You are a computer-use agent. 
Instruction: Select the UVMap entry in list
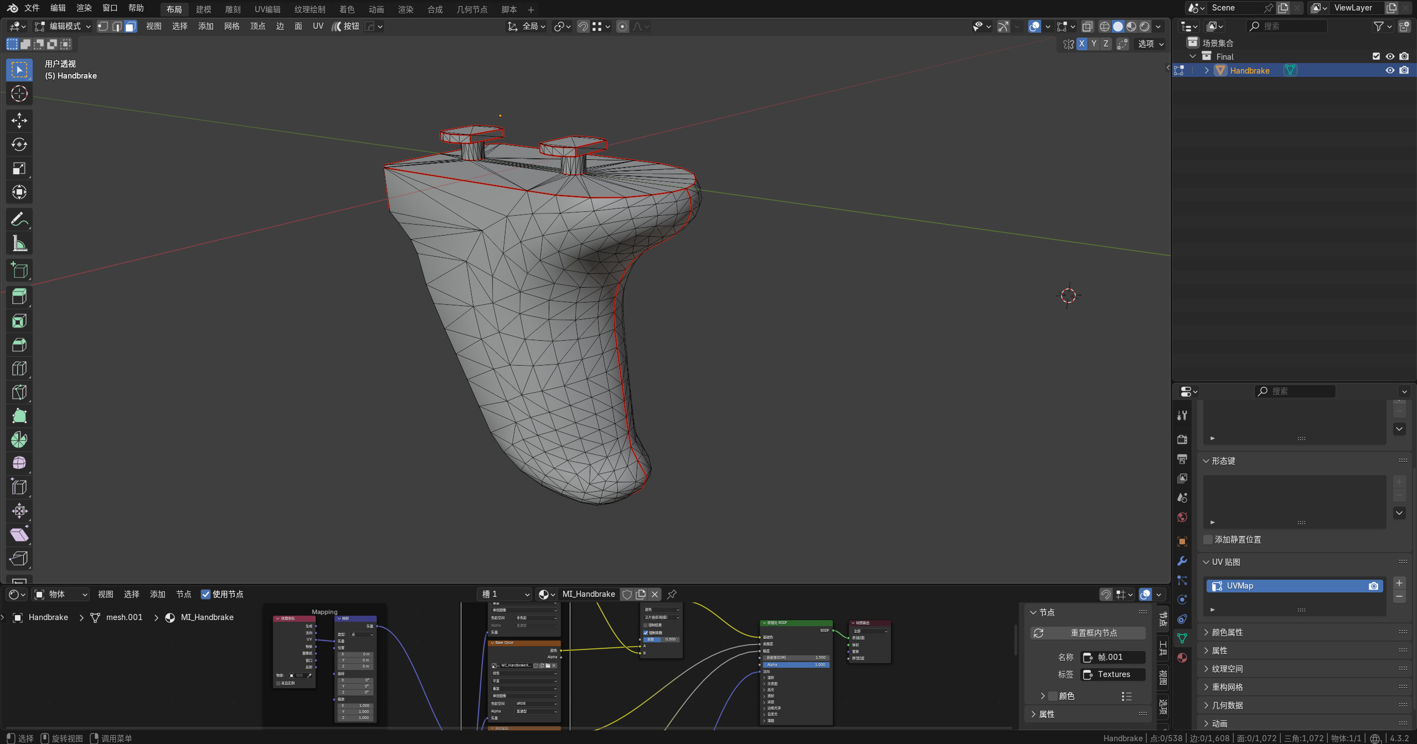point(1294,586)
